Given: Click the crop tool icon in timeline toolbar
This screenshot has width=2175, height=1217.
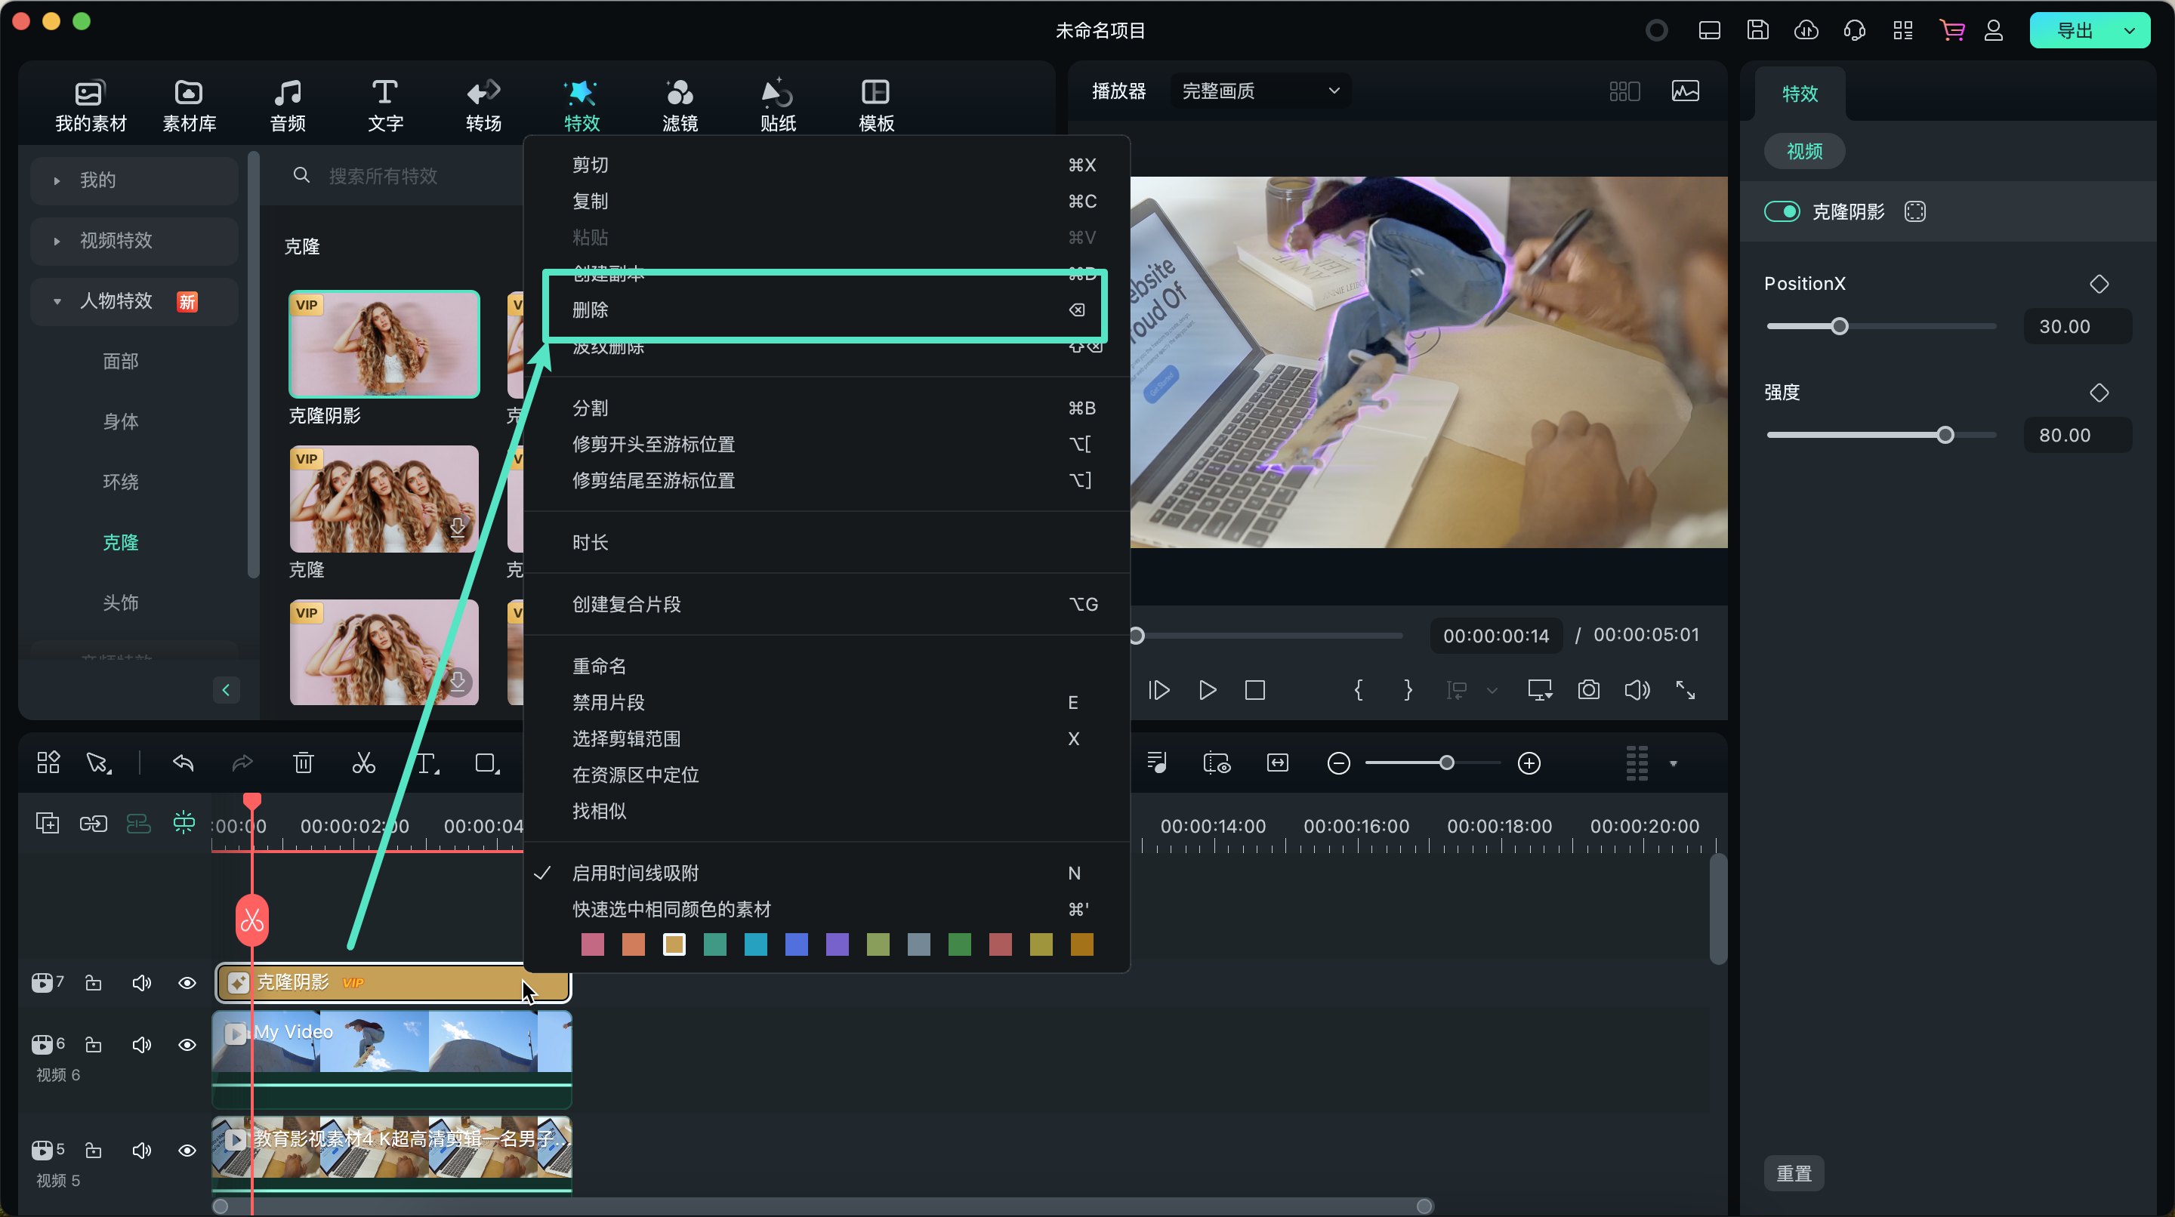Looking at the screenshot, I should click(x=486, y=763).
